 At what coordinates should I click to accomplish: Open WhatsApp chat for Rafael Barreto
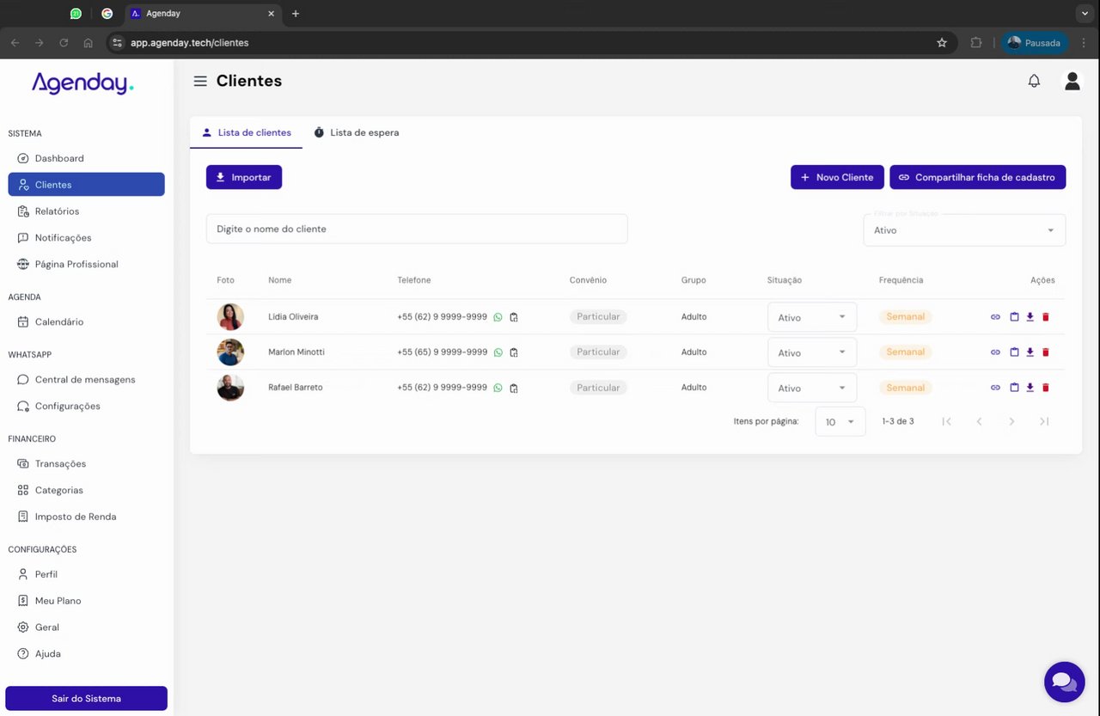coord(498,388)
